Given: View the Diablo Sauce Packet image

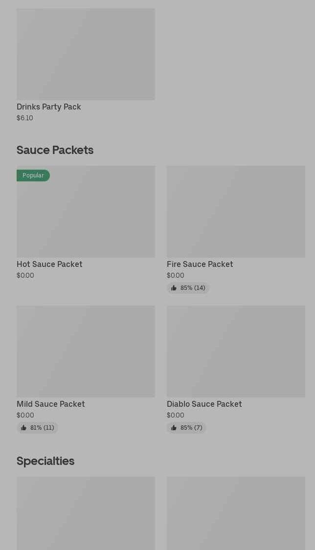Looking at the screenshot, I should [x=236, y=351].
